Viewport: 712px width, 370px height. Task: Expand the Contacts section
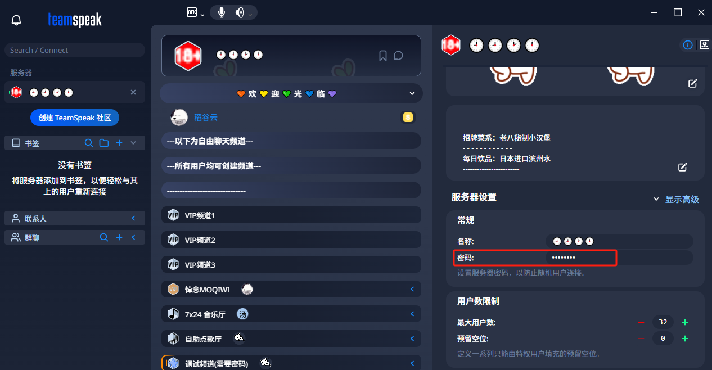[x=133, y=218]
